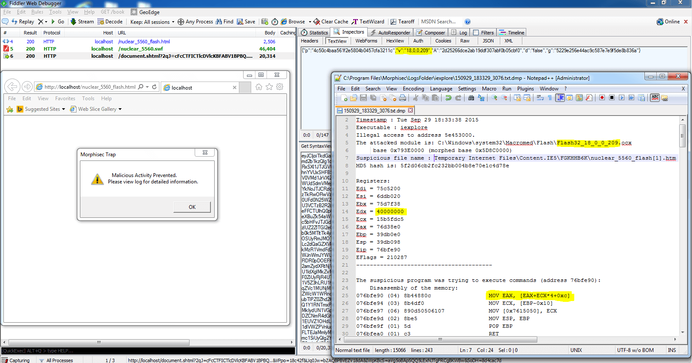This screenshot has height=363, width=692.
Task: Click Notepad++ Zoom In icon
Action: click(x=494, y=98)
